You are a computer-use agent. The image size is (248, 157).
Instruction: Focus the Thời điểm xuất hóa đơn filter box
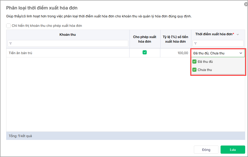point(220,44)
